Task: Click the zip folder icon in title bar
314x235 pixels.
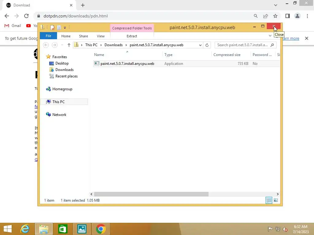Action: pyautogui.click(x=42, y=27)
